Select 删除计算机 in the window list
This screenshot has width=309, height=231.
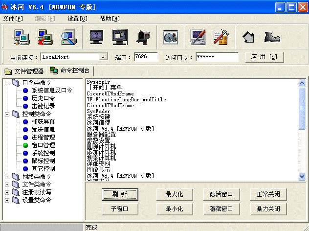[101, 146]
